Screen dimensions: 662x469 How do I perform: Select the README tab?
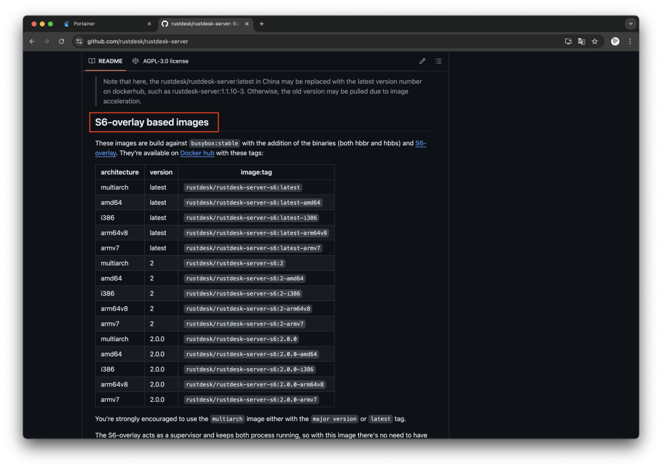point(105,61)
